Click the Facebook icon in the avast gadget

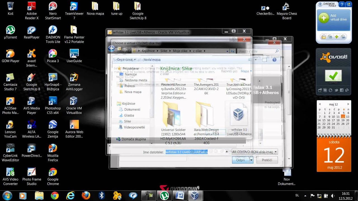pyautogui.click(x=342, y=90)
